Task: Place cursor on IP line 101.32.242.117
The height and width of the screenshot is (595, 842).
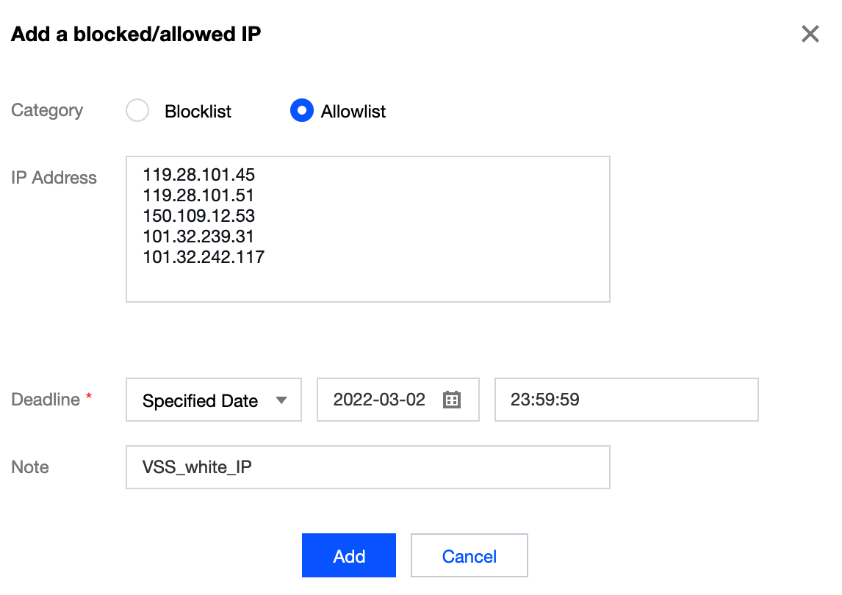Action: pyautogui.click(x=204, y=257)
